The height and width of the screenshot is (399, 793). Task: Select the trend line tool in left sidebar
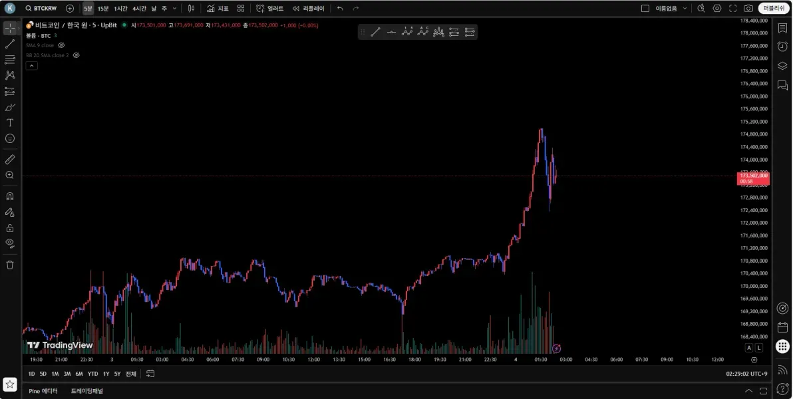(9, 45)
